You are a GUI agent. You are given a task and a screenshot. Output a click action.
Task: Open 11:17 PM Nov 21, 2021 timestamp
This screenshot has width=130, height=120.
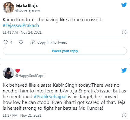(x=22, y=115)
